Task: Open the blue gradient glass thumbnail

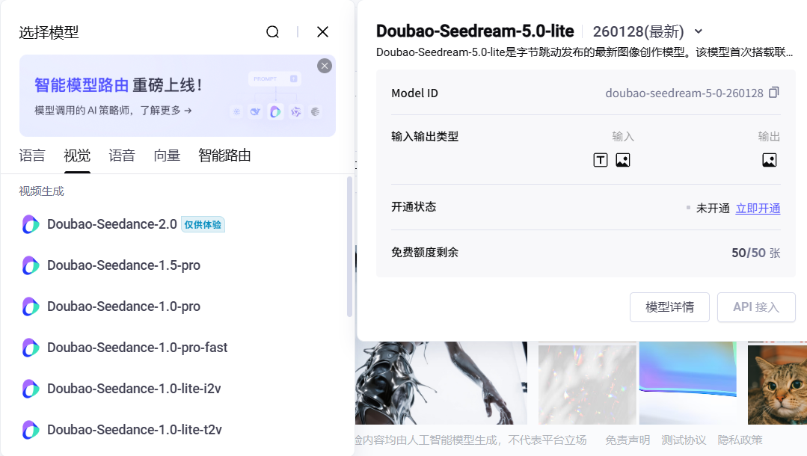Action: [687, 383]
